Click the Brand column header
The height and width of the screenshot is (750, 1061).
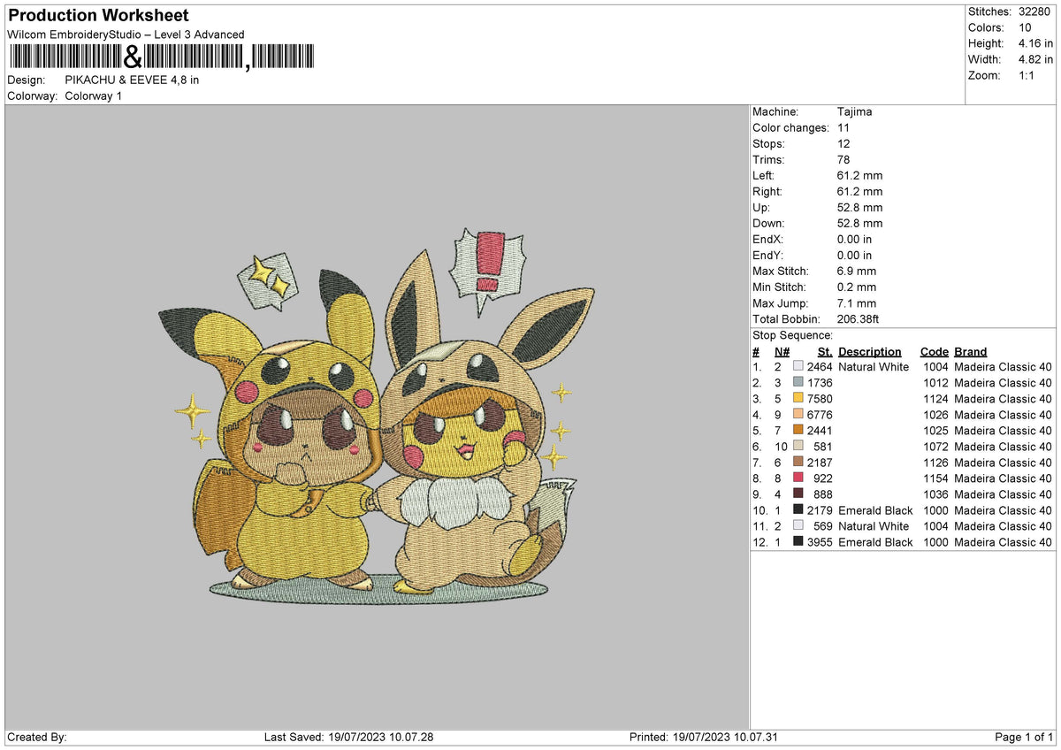970,351
